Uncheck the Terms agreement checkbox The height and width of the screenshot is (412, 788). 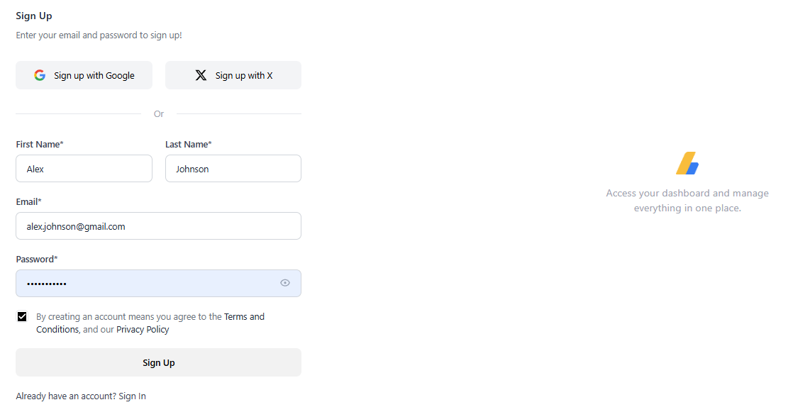pos(22,317)
